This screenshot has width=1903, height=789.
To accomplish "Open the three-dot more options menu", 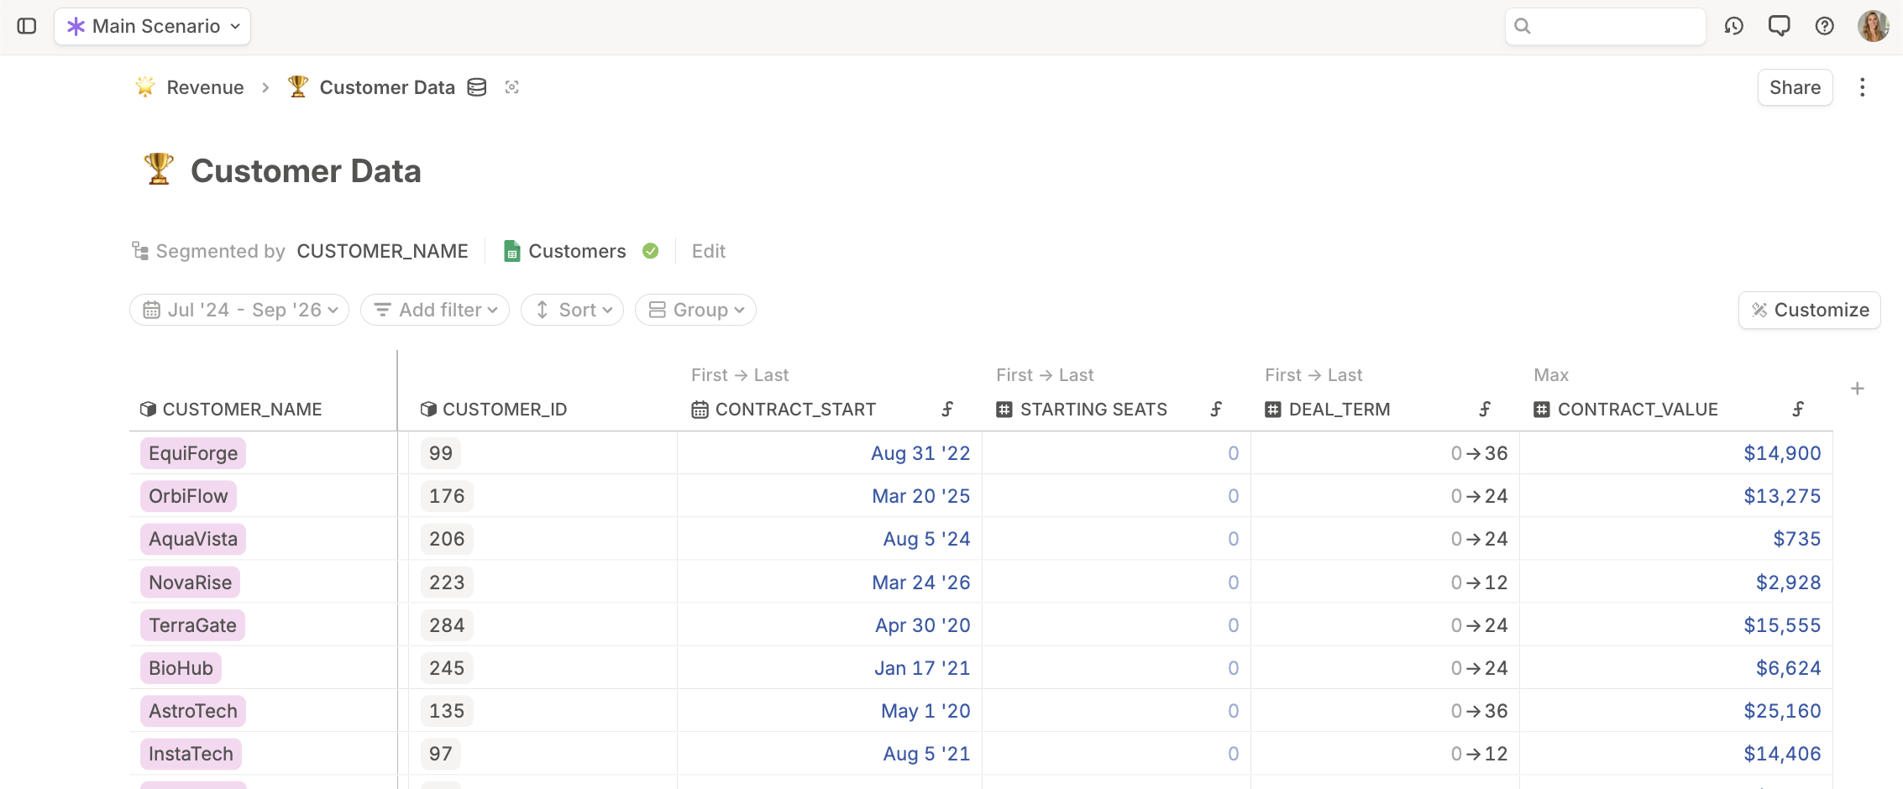I will [x=1863, y=87].
